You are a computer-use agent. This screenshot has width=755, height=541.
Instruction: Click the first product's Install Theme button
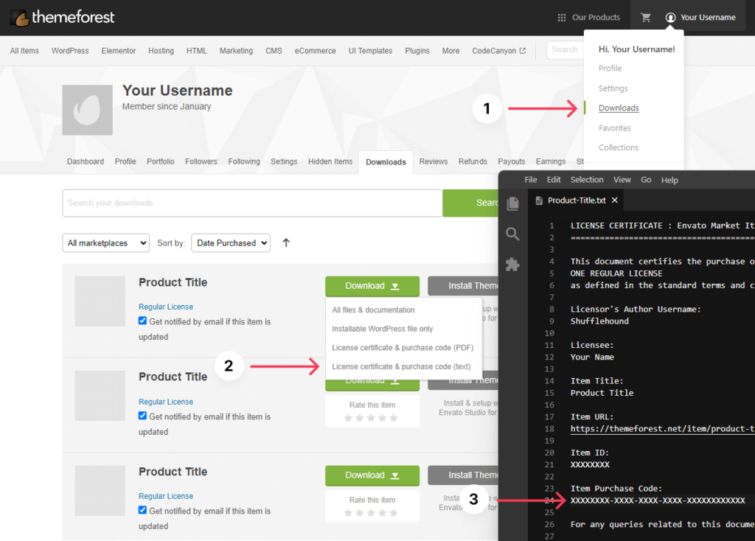[463, 286]
